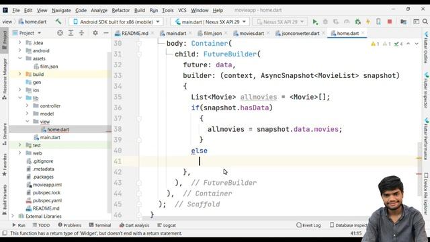
Task: Expand the .idea folder
Action: 19,42
